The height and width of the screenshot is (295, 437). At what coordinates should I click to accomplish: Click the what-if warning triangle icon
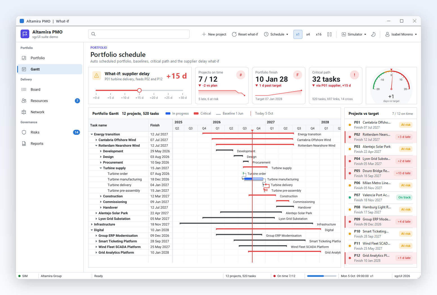[x=97, y=75]
